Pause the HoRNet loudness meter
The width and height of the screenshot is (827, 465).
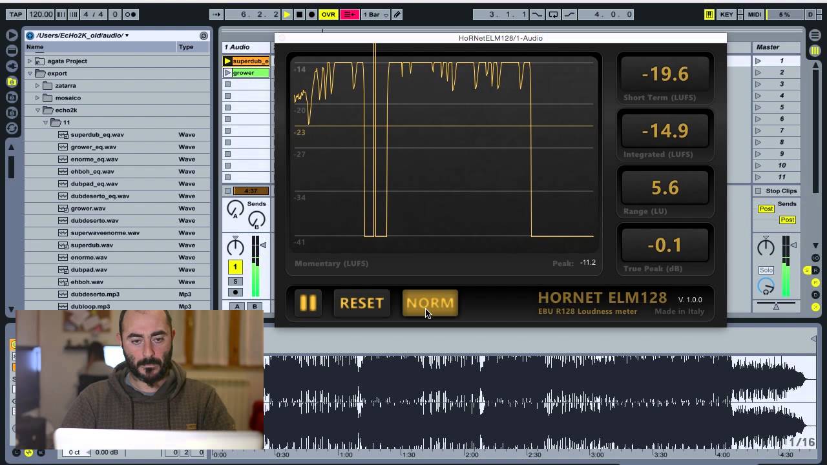click(308, 303)
